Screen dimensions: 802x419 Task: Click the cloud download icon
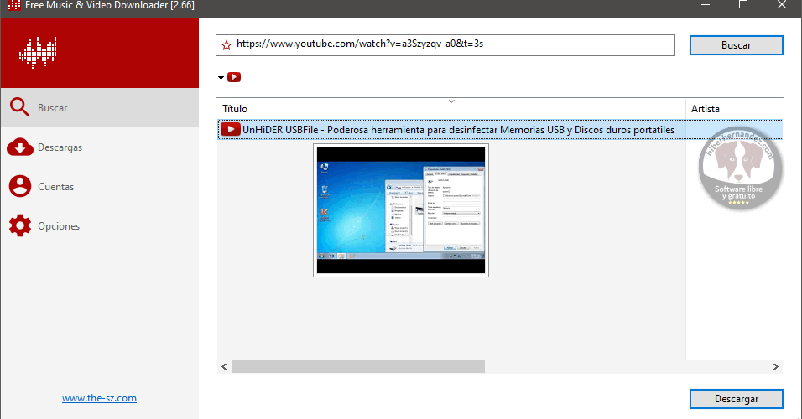pos(20,147)
